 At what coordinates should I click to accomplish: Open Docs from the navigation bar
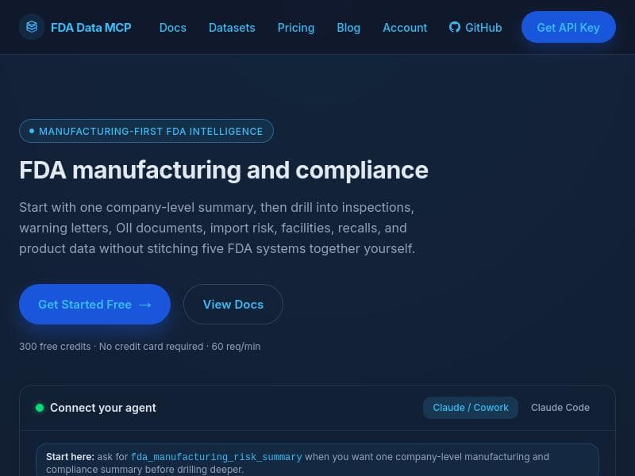pos(173,28)
